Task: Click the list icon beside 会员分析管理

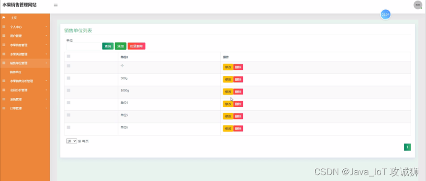Action: (4, 90)
